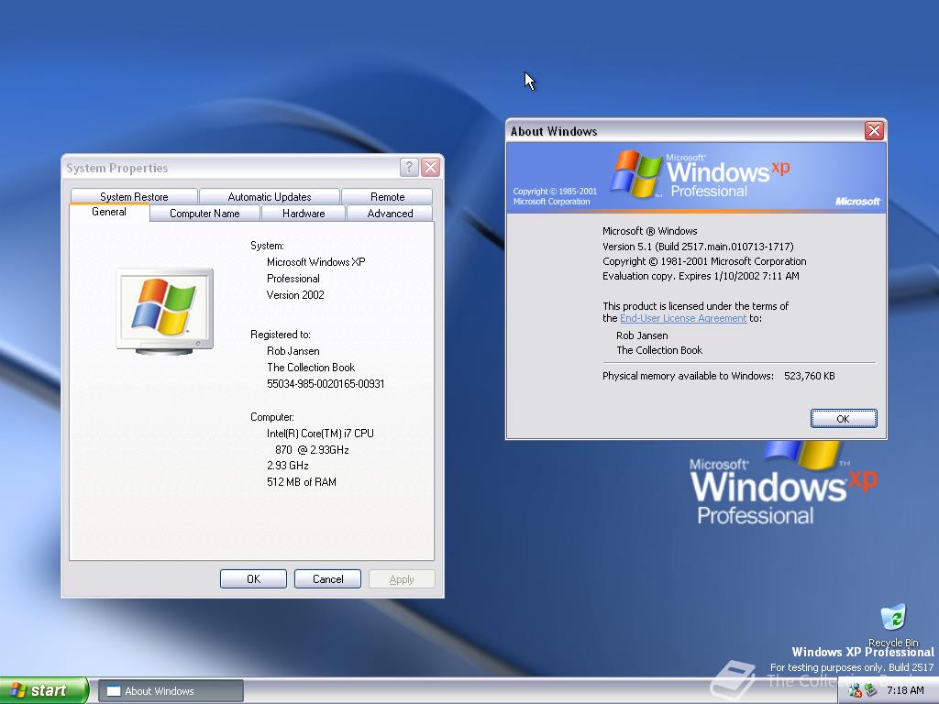Click 'Rob Jansen' in System Properties

pos(293,351)
